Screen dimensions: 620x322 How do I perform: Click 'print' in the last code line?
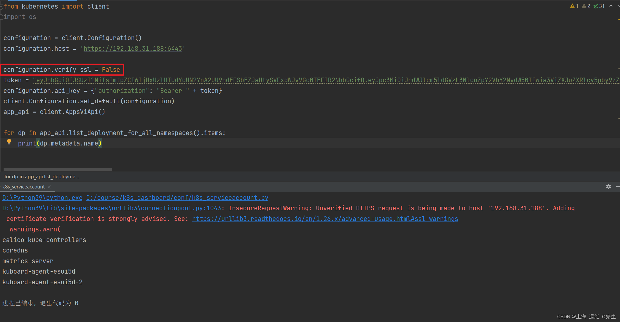27,143
